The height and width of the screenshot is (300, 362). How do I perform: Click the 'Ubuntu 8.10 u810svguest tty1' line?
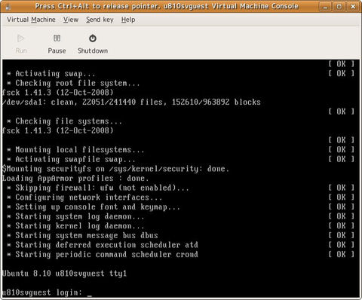tap(64, 274)
